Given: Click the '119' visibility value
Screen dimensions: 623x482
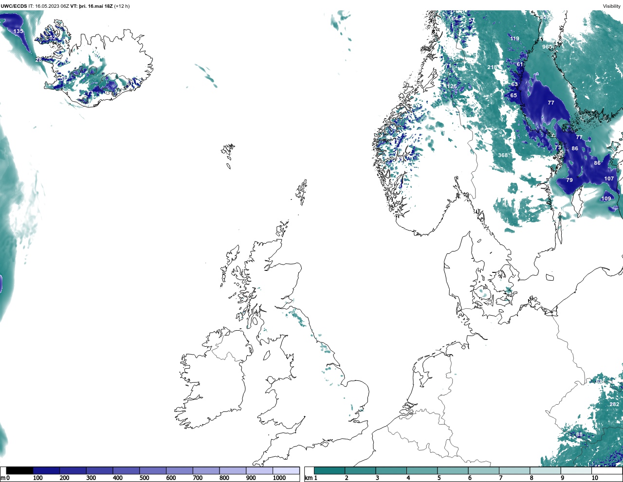Looking at the screenshot, I should 514,38.
